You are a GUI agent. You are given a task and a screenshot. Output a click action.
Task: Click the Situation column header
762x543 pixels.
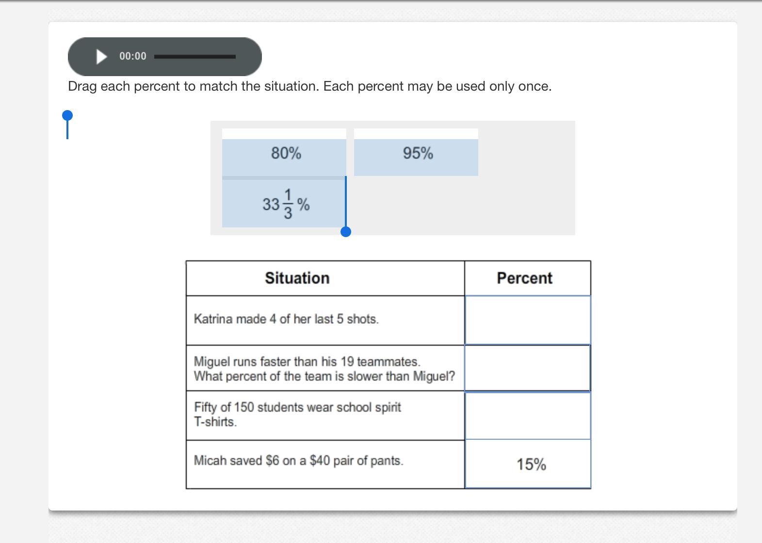tap(297, 278)
